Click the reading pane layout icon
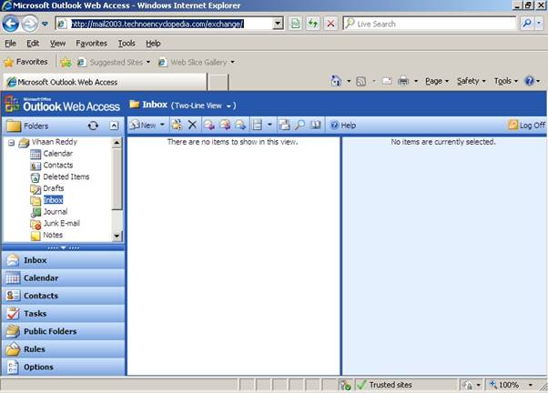548x393 pixels. [x=258, y=125]
